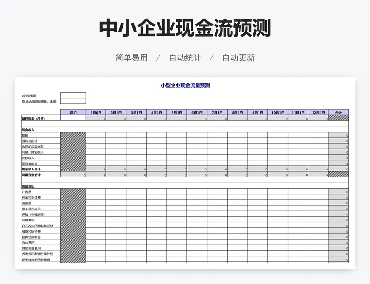Click the 自动更新 subtitle text

(x=239, y=57)
